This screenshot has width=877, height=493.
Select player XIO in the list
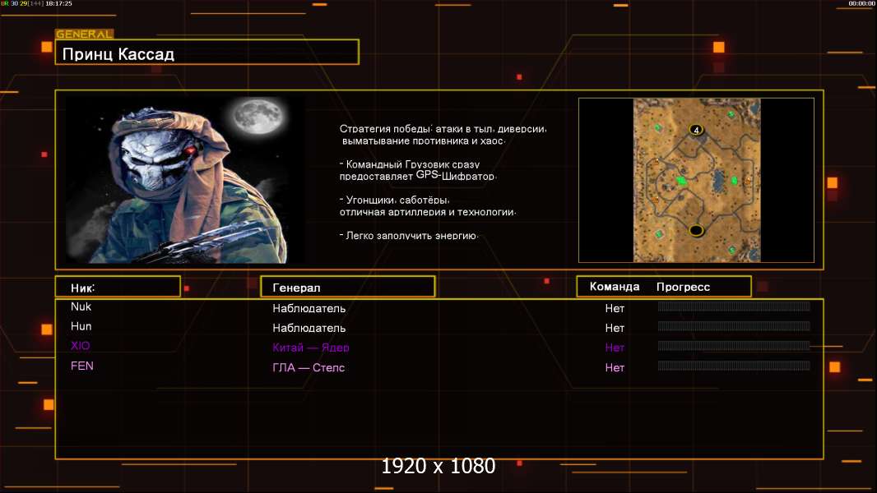(x=81, y=346)
